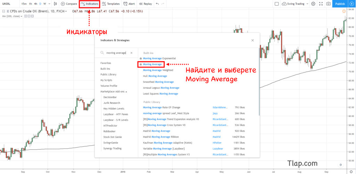356x174 pixels.
Task: Click the moving average search field
Action: point(117,53)
